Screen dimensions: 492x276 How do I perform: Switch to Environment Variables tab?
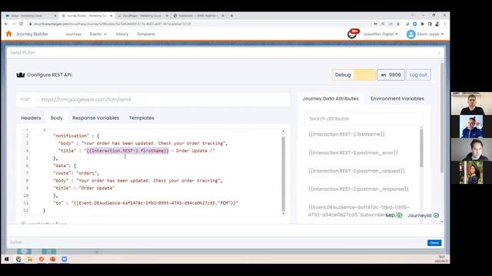397,99
